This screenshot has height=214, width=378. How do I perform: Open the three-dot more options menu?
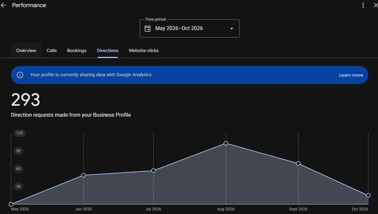click(x=363, y=5)
